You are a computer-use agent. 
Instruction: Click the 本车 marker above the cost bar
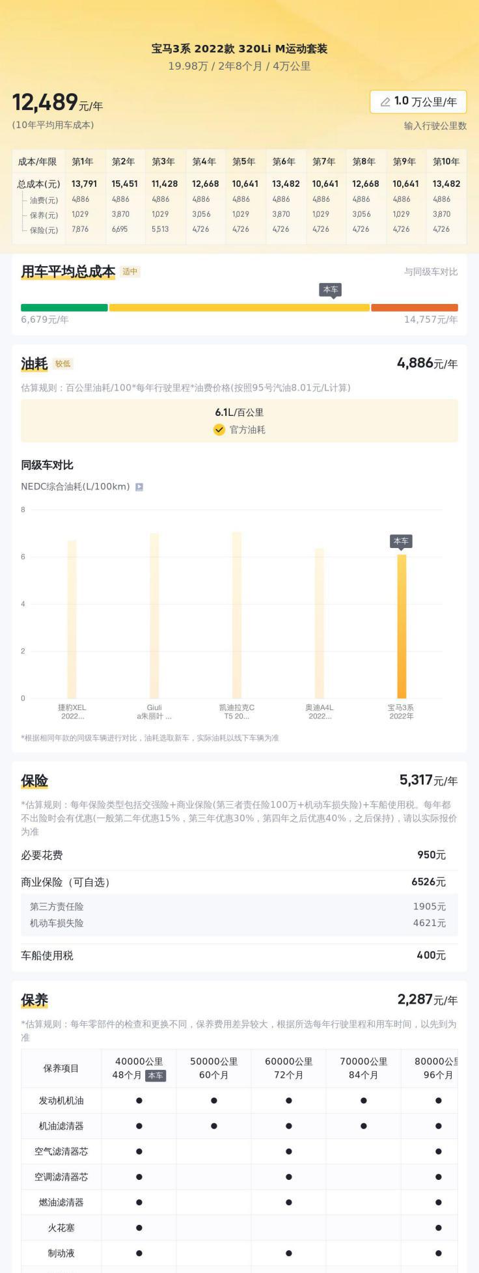coord(331,290)
